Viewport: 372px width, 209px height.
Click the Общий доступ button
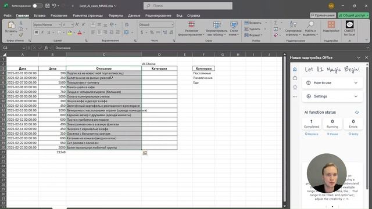pyautogui.click(x=353, y=15)
